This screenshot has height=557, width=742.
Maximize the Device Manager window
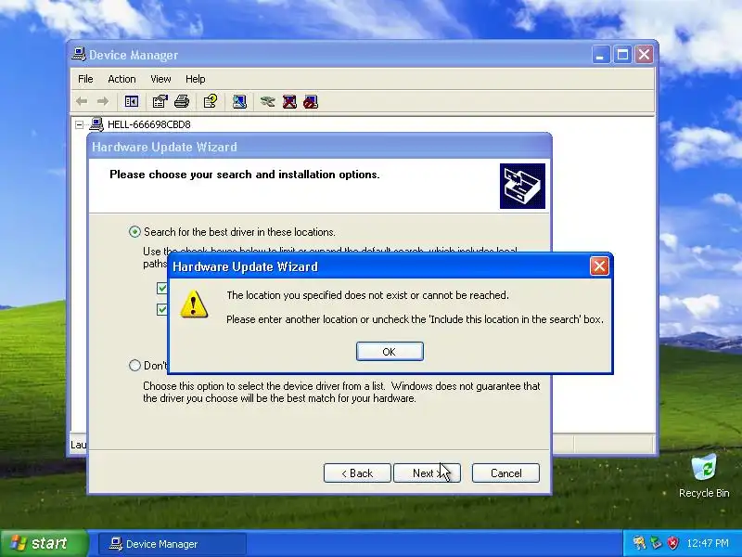point(622,55)
